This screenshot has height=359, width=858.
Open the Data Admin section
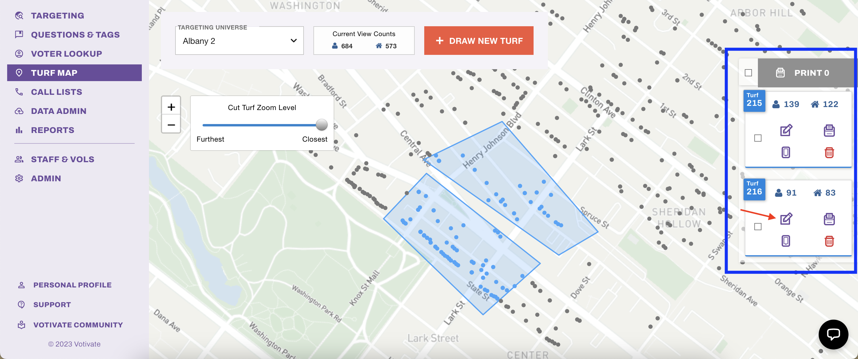(59, 111)
